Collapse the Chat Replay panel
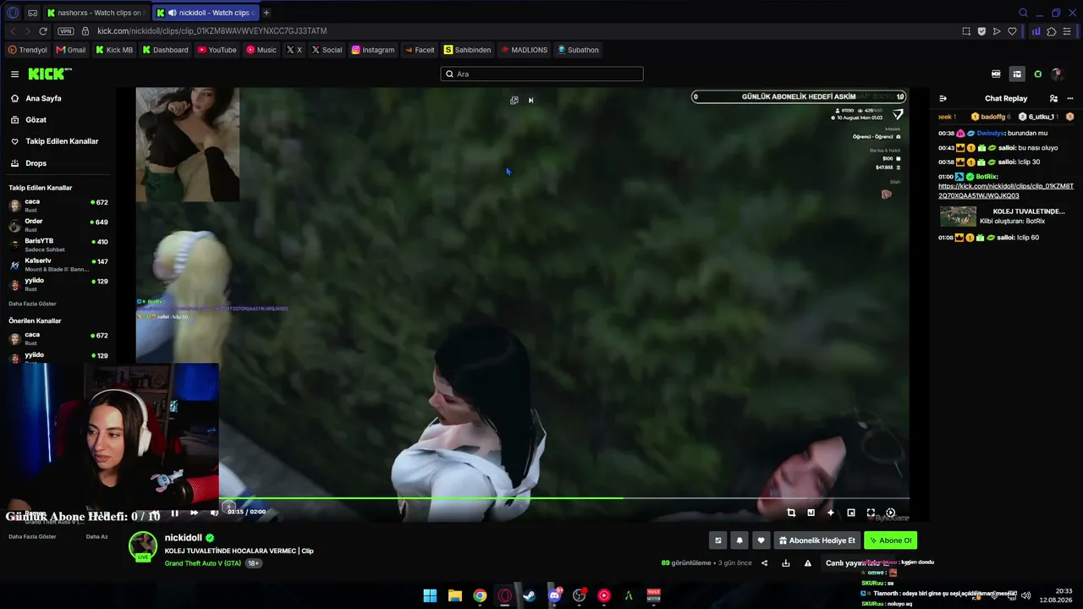The height and width of the screenshot is (609, 1083). (x=943, y=99)
